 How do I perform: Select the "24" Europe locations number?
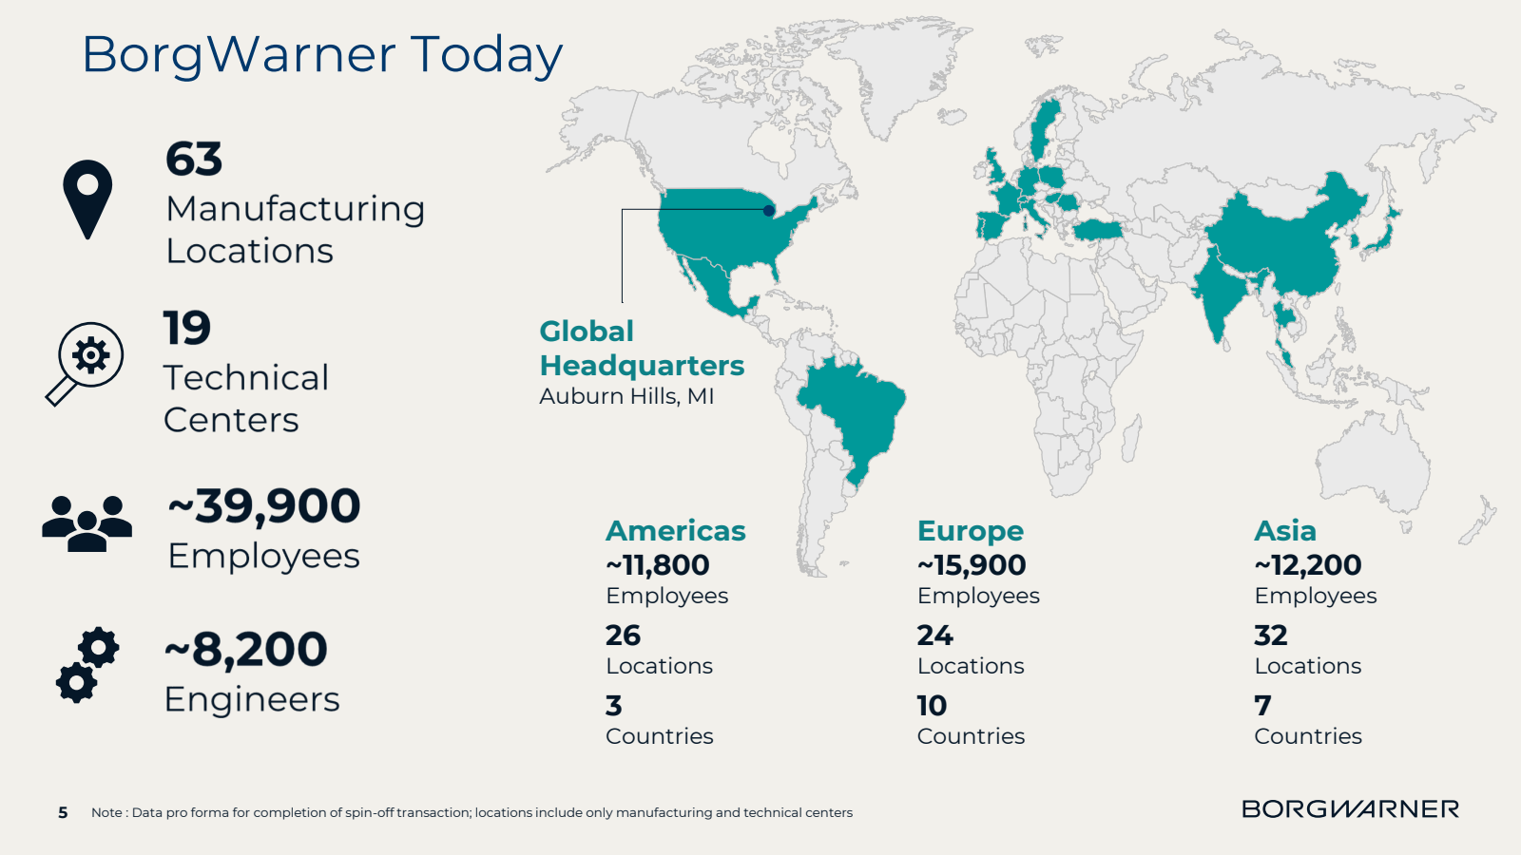tap(935, 635)
